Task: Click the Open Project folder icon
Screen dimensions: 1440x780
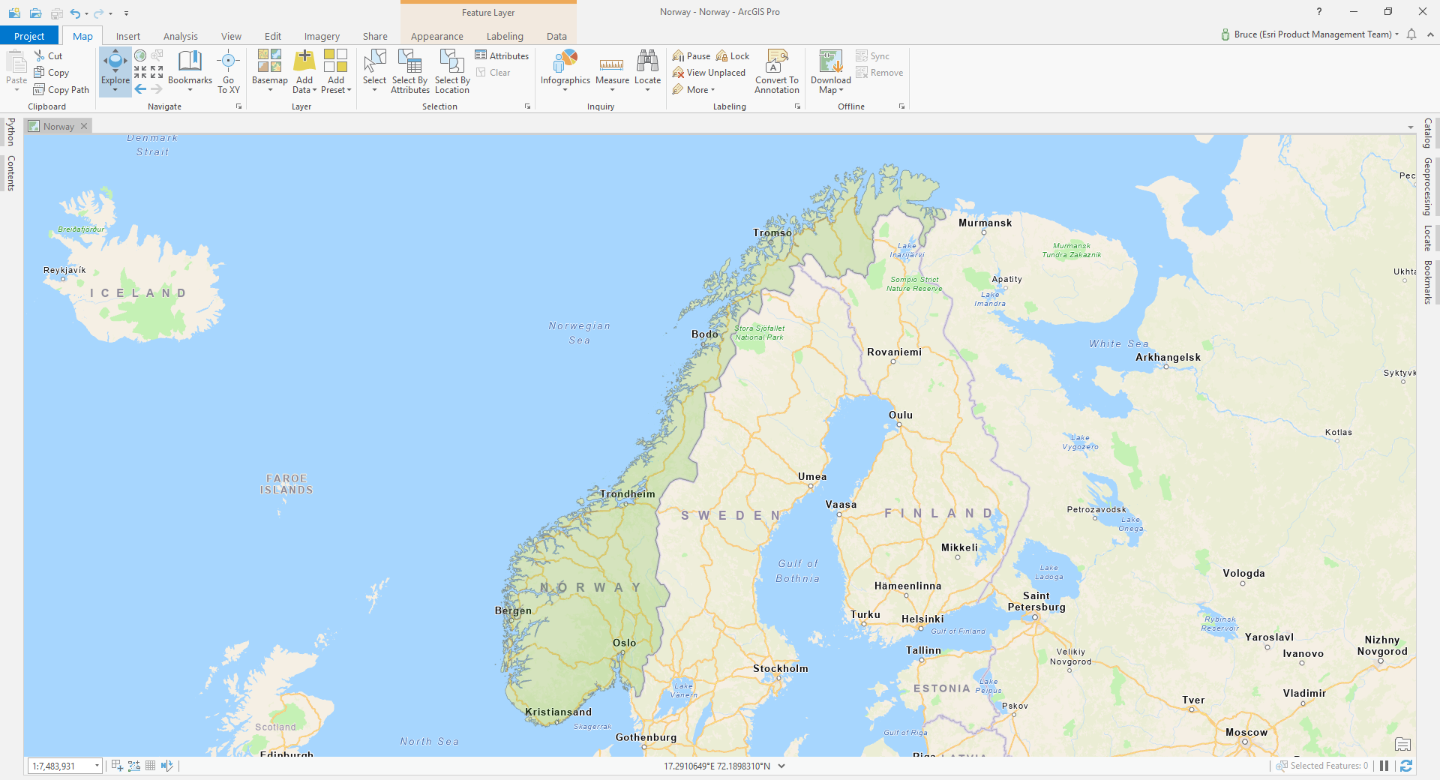Action: (35, 13)
